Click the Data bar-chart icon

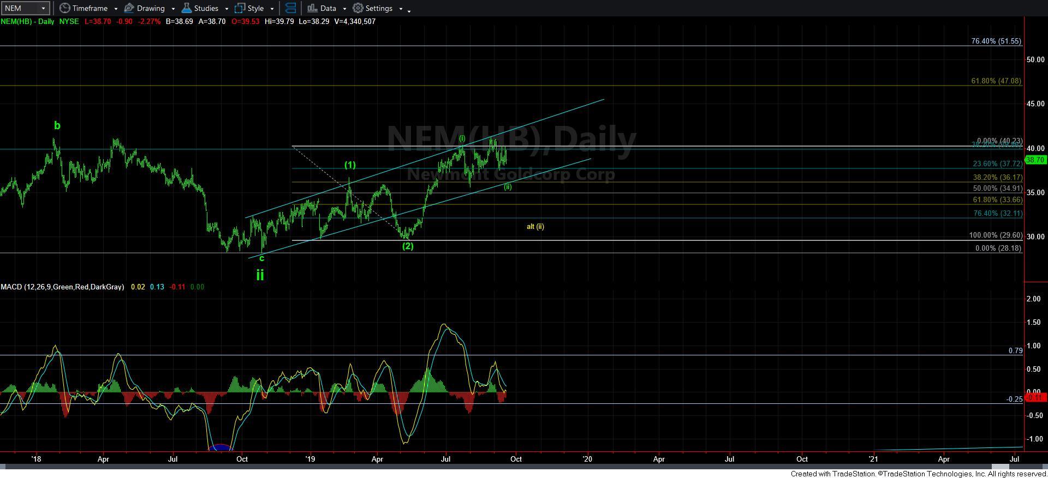pyautogui.click(x=312, y=8)
